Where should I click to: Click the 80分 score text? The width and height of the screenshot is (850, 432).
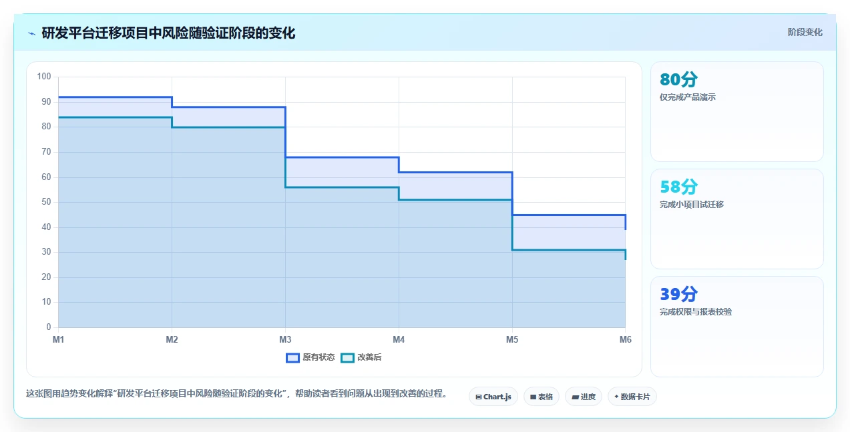[678, 79]
